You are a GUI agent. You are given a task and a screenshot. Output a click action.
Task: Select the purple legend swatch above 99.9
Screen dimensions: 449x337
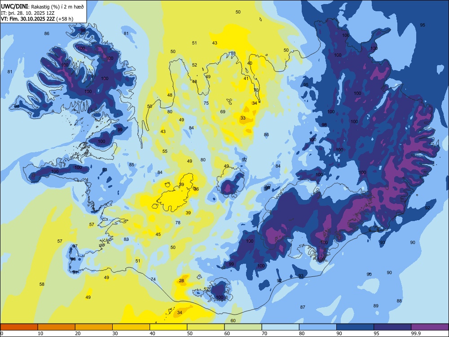tap(430, 327)
